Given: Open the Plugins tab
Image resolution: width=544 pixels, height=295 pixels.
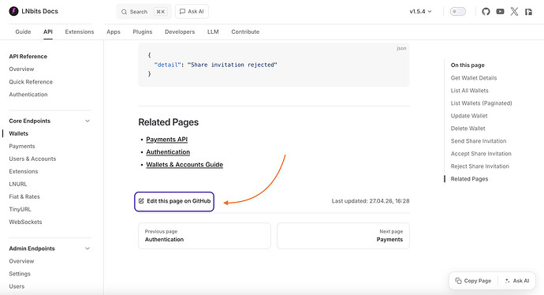Looking at the screenshot, I should (x=143, y=32).
